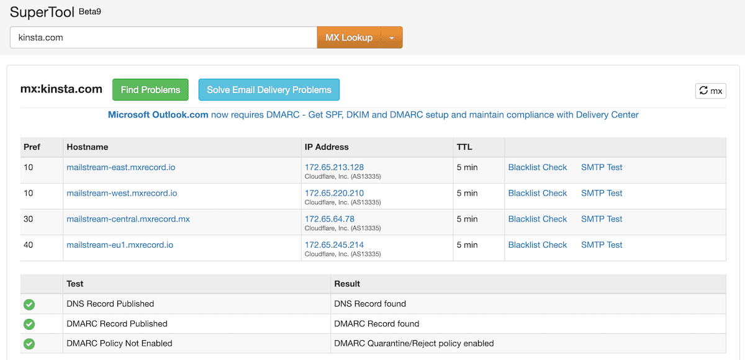Open the MX Lookup dropdown arrow
This screenshot has height=360, width=745.
(x=393, y=37)
